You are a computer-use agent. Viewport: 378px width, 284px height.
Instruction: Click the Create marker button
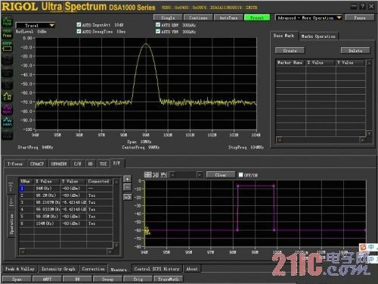pyautogui.click(x=290, y=51)
